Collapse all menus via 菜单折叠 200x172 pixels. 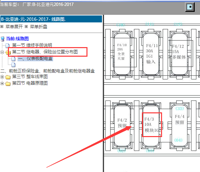39,27
